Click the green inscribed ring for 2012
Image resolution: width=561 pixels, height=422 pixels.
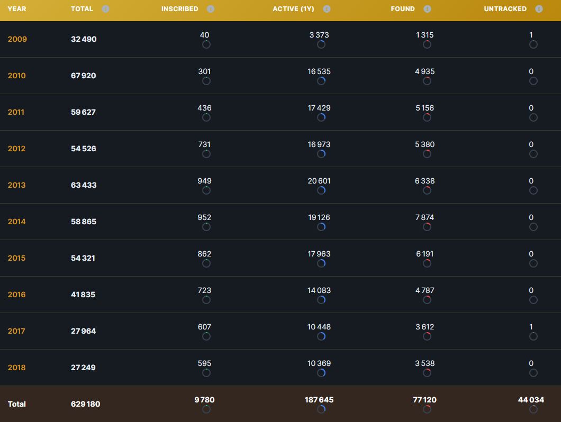pos(206,154)
